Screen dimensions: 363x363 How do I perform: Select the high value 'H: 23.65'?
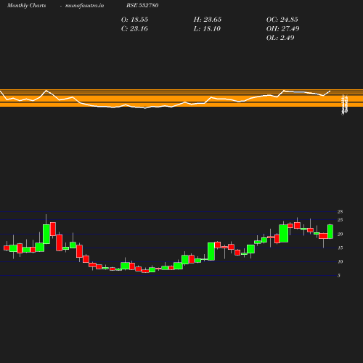[x=208, y=20]
